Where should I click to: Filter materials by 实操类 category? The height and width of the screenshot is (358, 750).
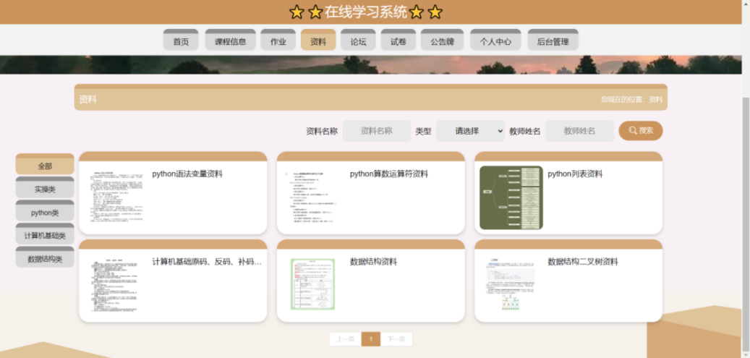pos(45,189)
